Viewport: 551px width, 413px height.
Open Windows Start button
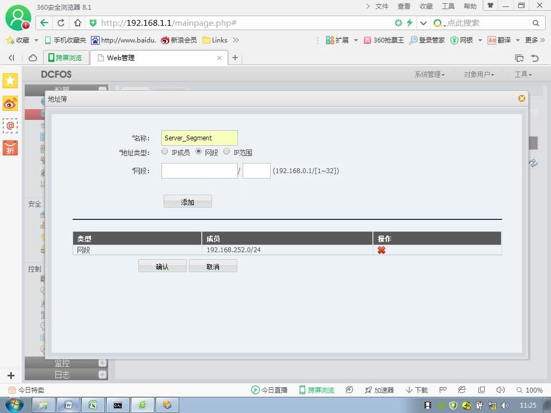(x=15, y=405)
